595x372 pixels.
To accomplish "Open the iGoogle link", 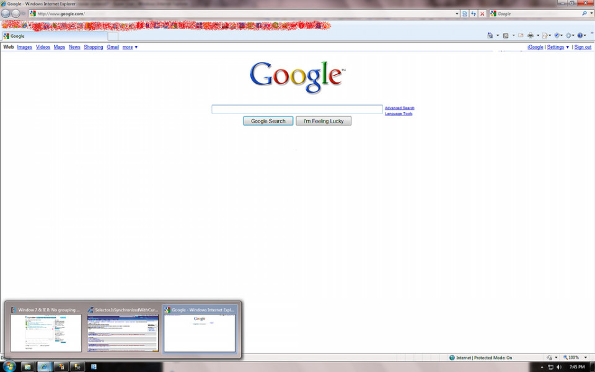I will (535, 47).
